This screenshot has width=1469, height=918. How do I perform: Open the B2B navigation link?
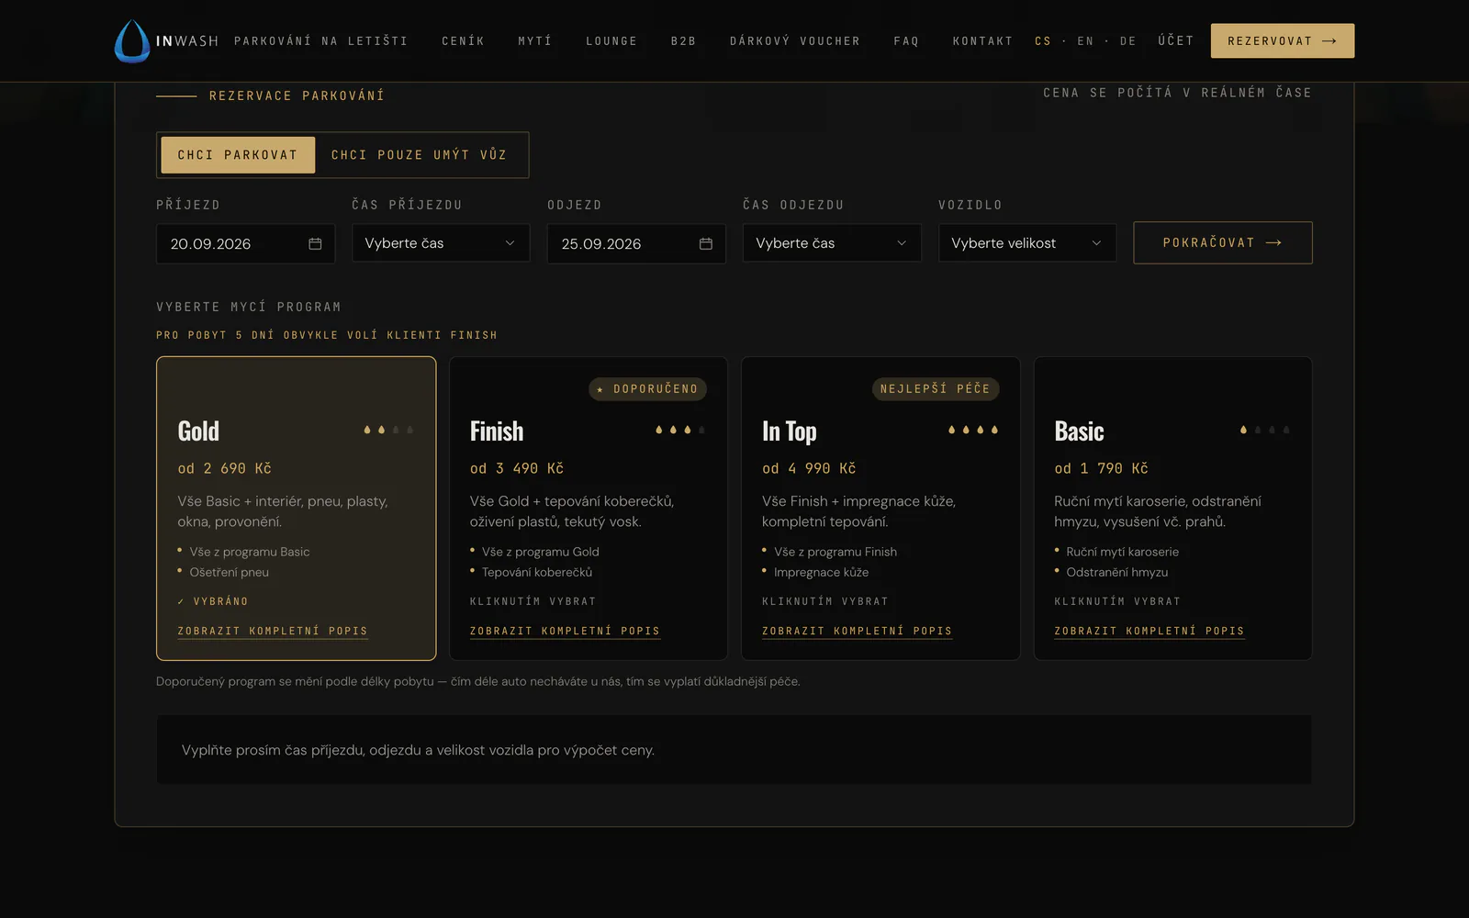tap(684, 41)
